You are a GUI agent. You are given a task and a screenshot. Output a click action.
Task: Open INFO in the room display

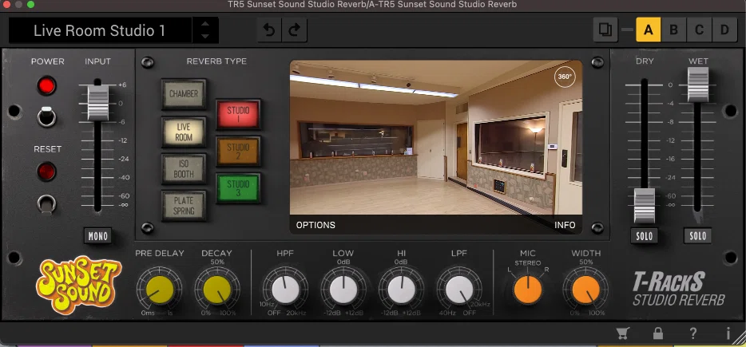[565, 225]
